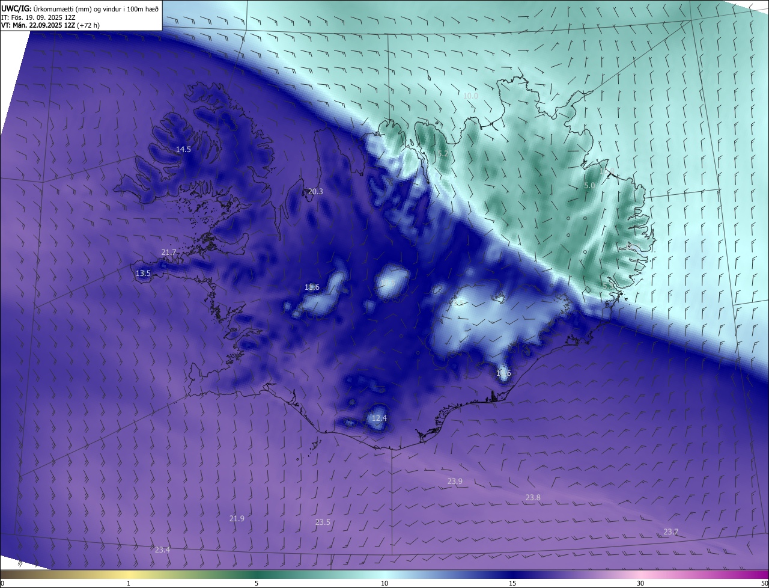Click the 10.0 value label
Screen dimensions: 769x588
[470, 96]
